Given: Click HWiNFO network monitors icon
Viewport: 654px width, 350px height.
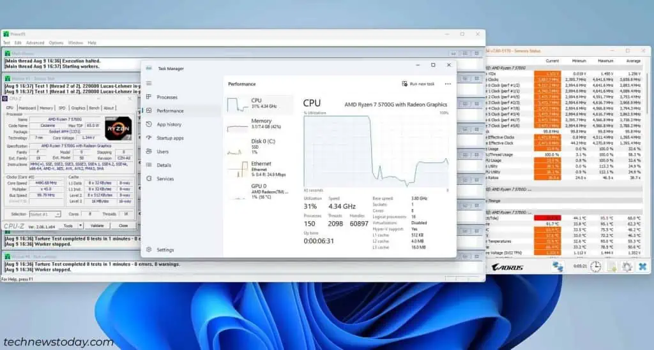Looking at the screenshot, I should (558, 267).
